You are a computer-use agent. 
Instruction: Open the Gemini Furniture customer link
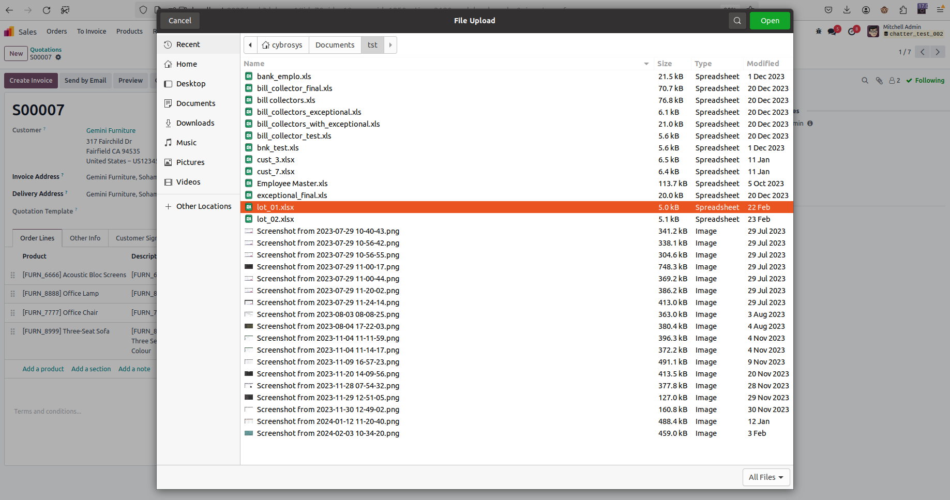pyautogui.click(x=111, y=131)
